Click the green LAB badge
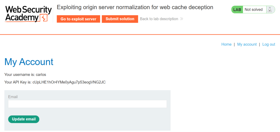This screenshot has height=132, width=280. pyautogui.click(x=237, y=10)
